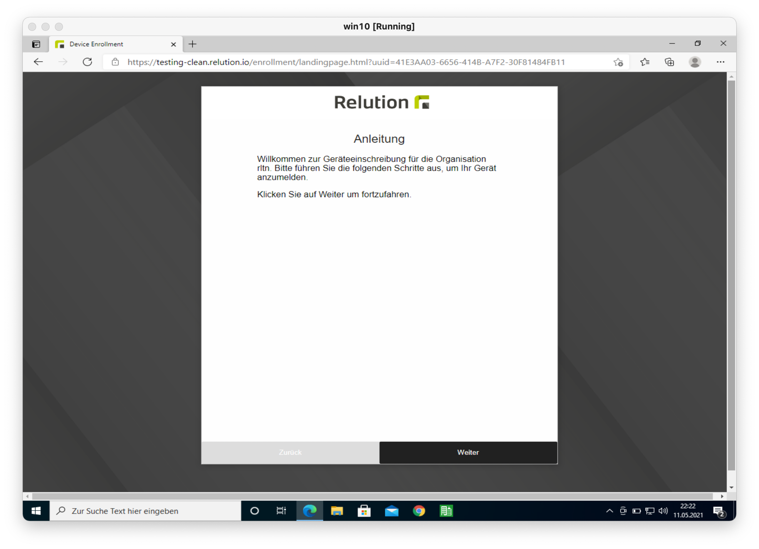Open Edge Settings and more menu

tap(721, 62)
